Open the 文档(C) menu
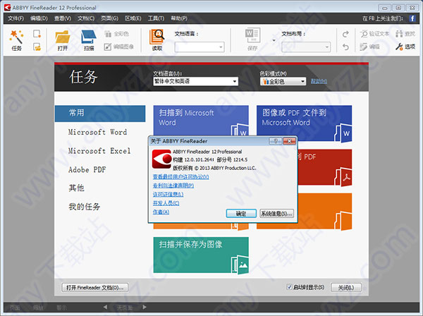This screenshot has width=423, height=316. coord(86,18)
